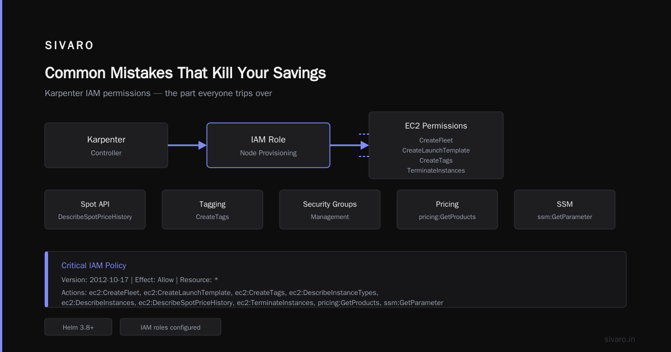Image resolution: width=671 pixels, height=352 pixels.
Task: Click the arrow from Karpenter to IAM Role
Action: pos(187,145)
